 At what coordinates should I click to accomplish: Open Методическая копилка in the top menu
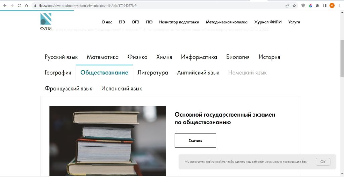click(226, 22)
